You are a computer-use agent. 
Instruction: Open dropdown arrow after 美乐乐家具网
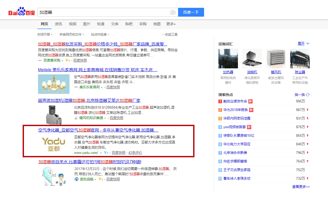click(102, 87)
